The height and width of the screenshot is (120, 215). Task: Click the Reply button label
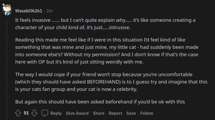[x=56, y=113]
